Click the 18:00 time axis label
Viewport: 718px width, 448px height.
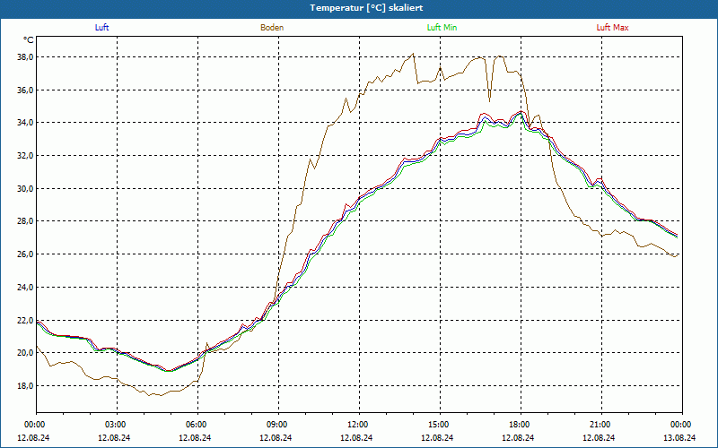(x=521, y=425)
